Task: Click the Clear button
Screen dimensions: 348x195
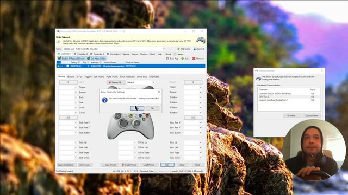Action: point(182,165)
